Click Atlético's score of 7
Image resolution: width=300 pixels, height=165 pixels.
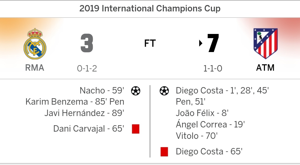pos(213,43)
